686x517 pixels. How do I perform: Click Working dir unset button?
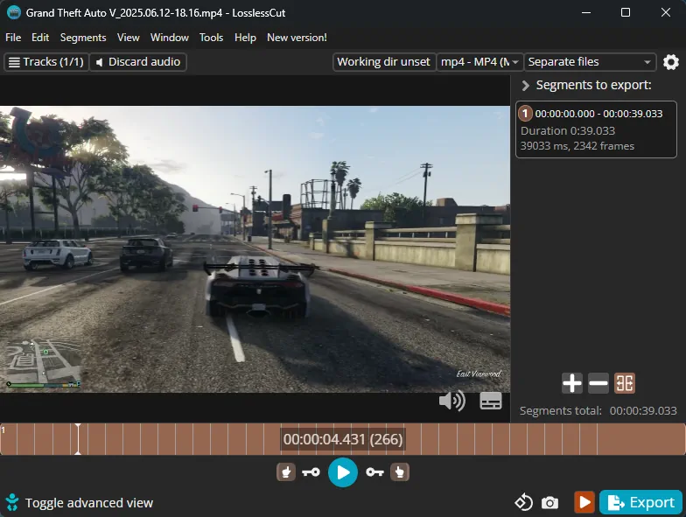tap(383, 62)
